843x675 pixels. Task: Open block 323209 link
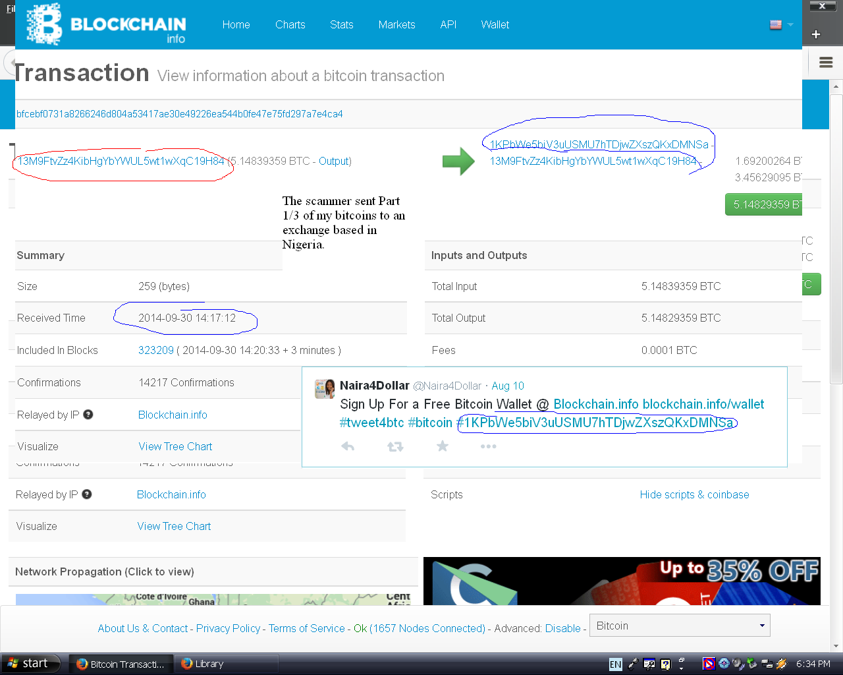click(156, 350)
